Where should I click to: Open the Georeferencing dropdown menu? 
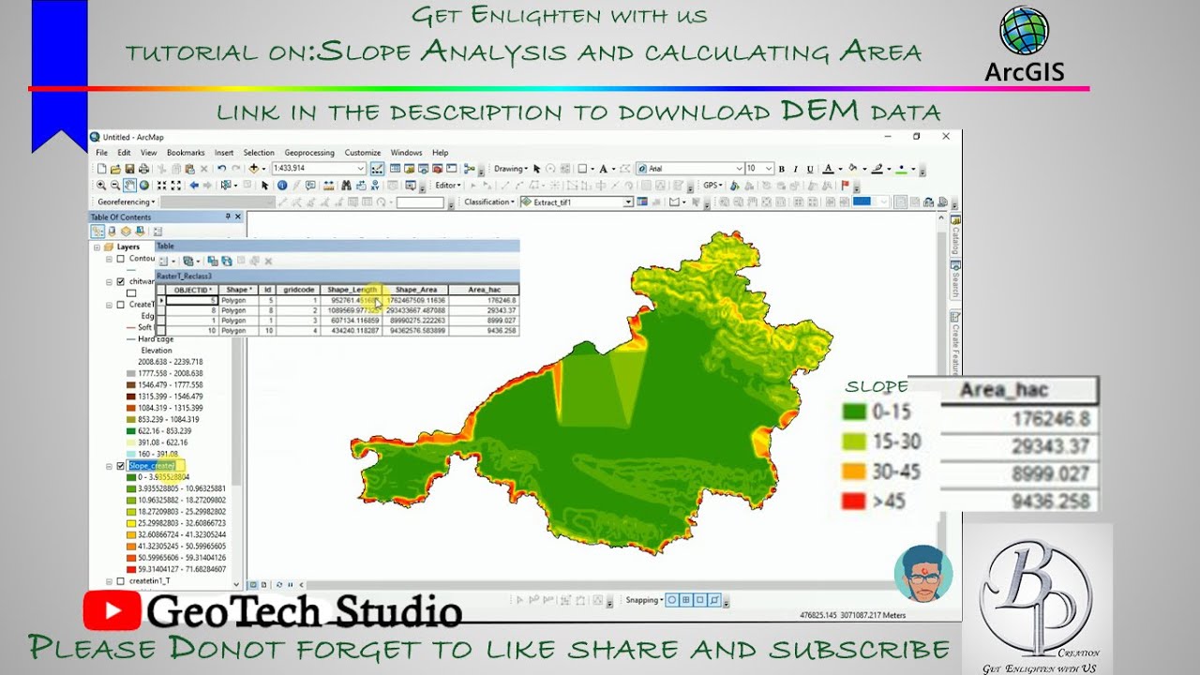(x=127, y=202)
